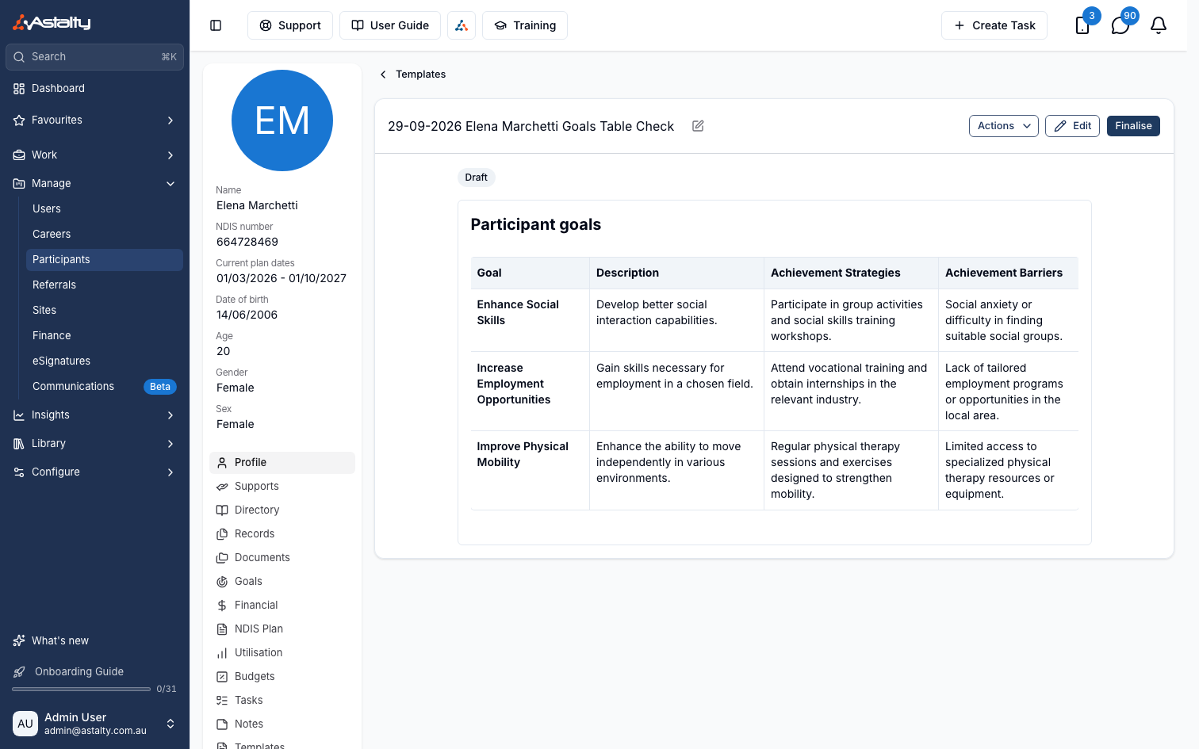Image resolution: width=1199 pixels, height=749 pixels.
Task: Open the Support link
Action: [x=290, y=25]
